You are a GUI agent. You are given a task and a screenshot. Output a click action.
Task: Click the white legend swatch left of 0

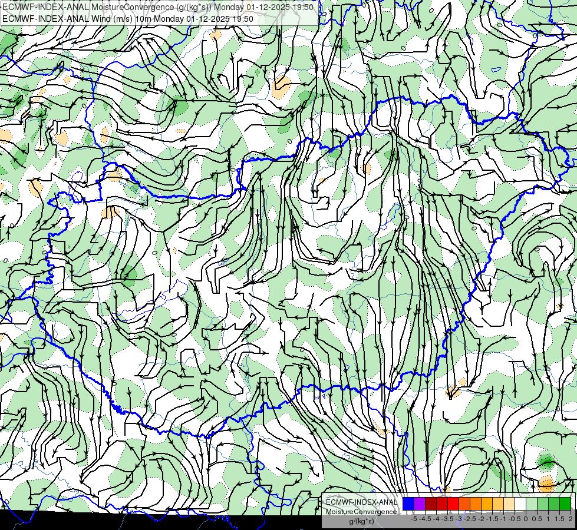click(x=520, y=504)
